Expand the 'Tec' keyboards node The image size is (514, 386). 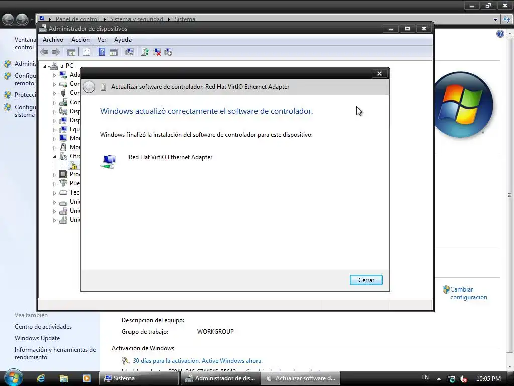click(54, 193)
